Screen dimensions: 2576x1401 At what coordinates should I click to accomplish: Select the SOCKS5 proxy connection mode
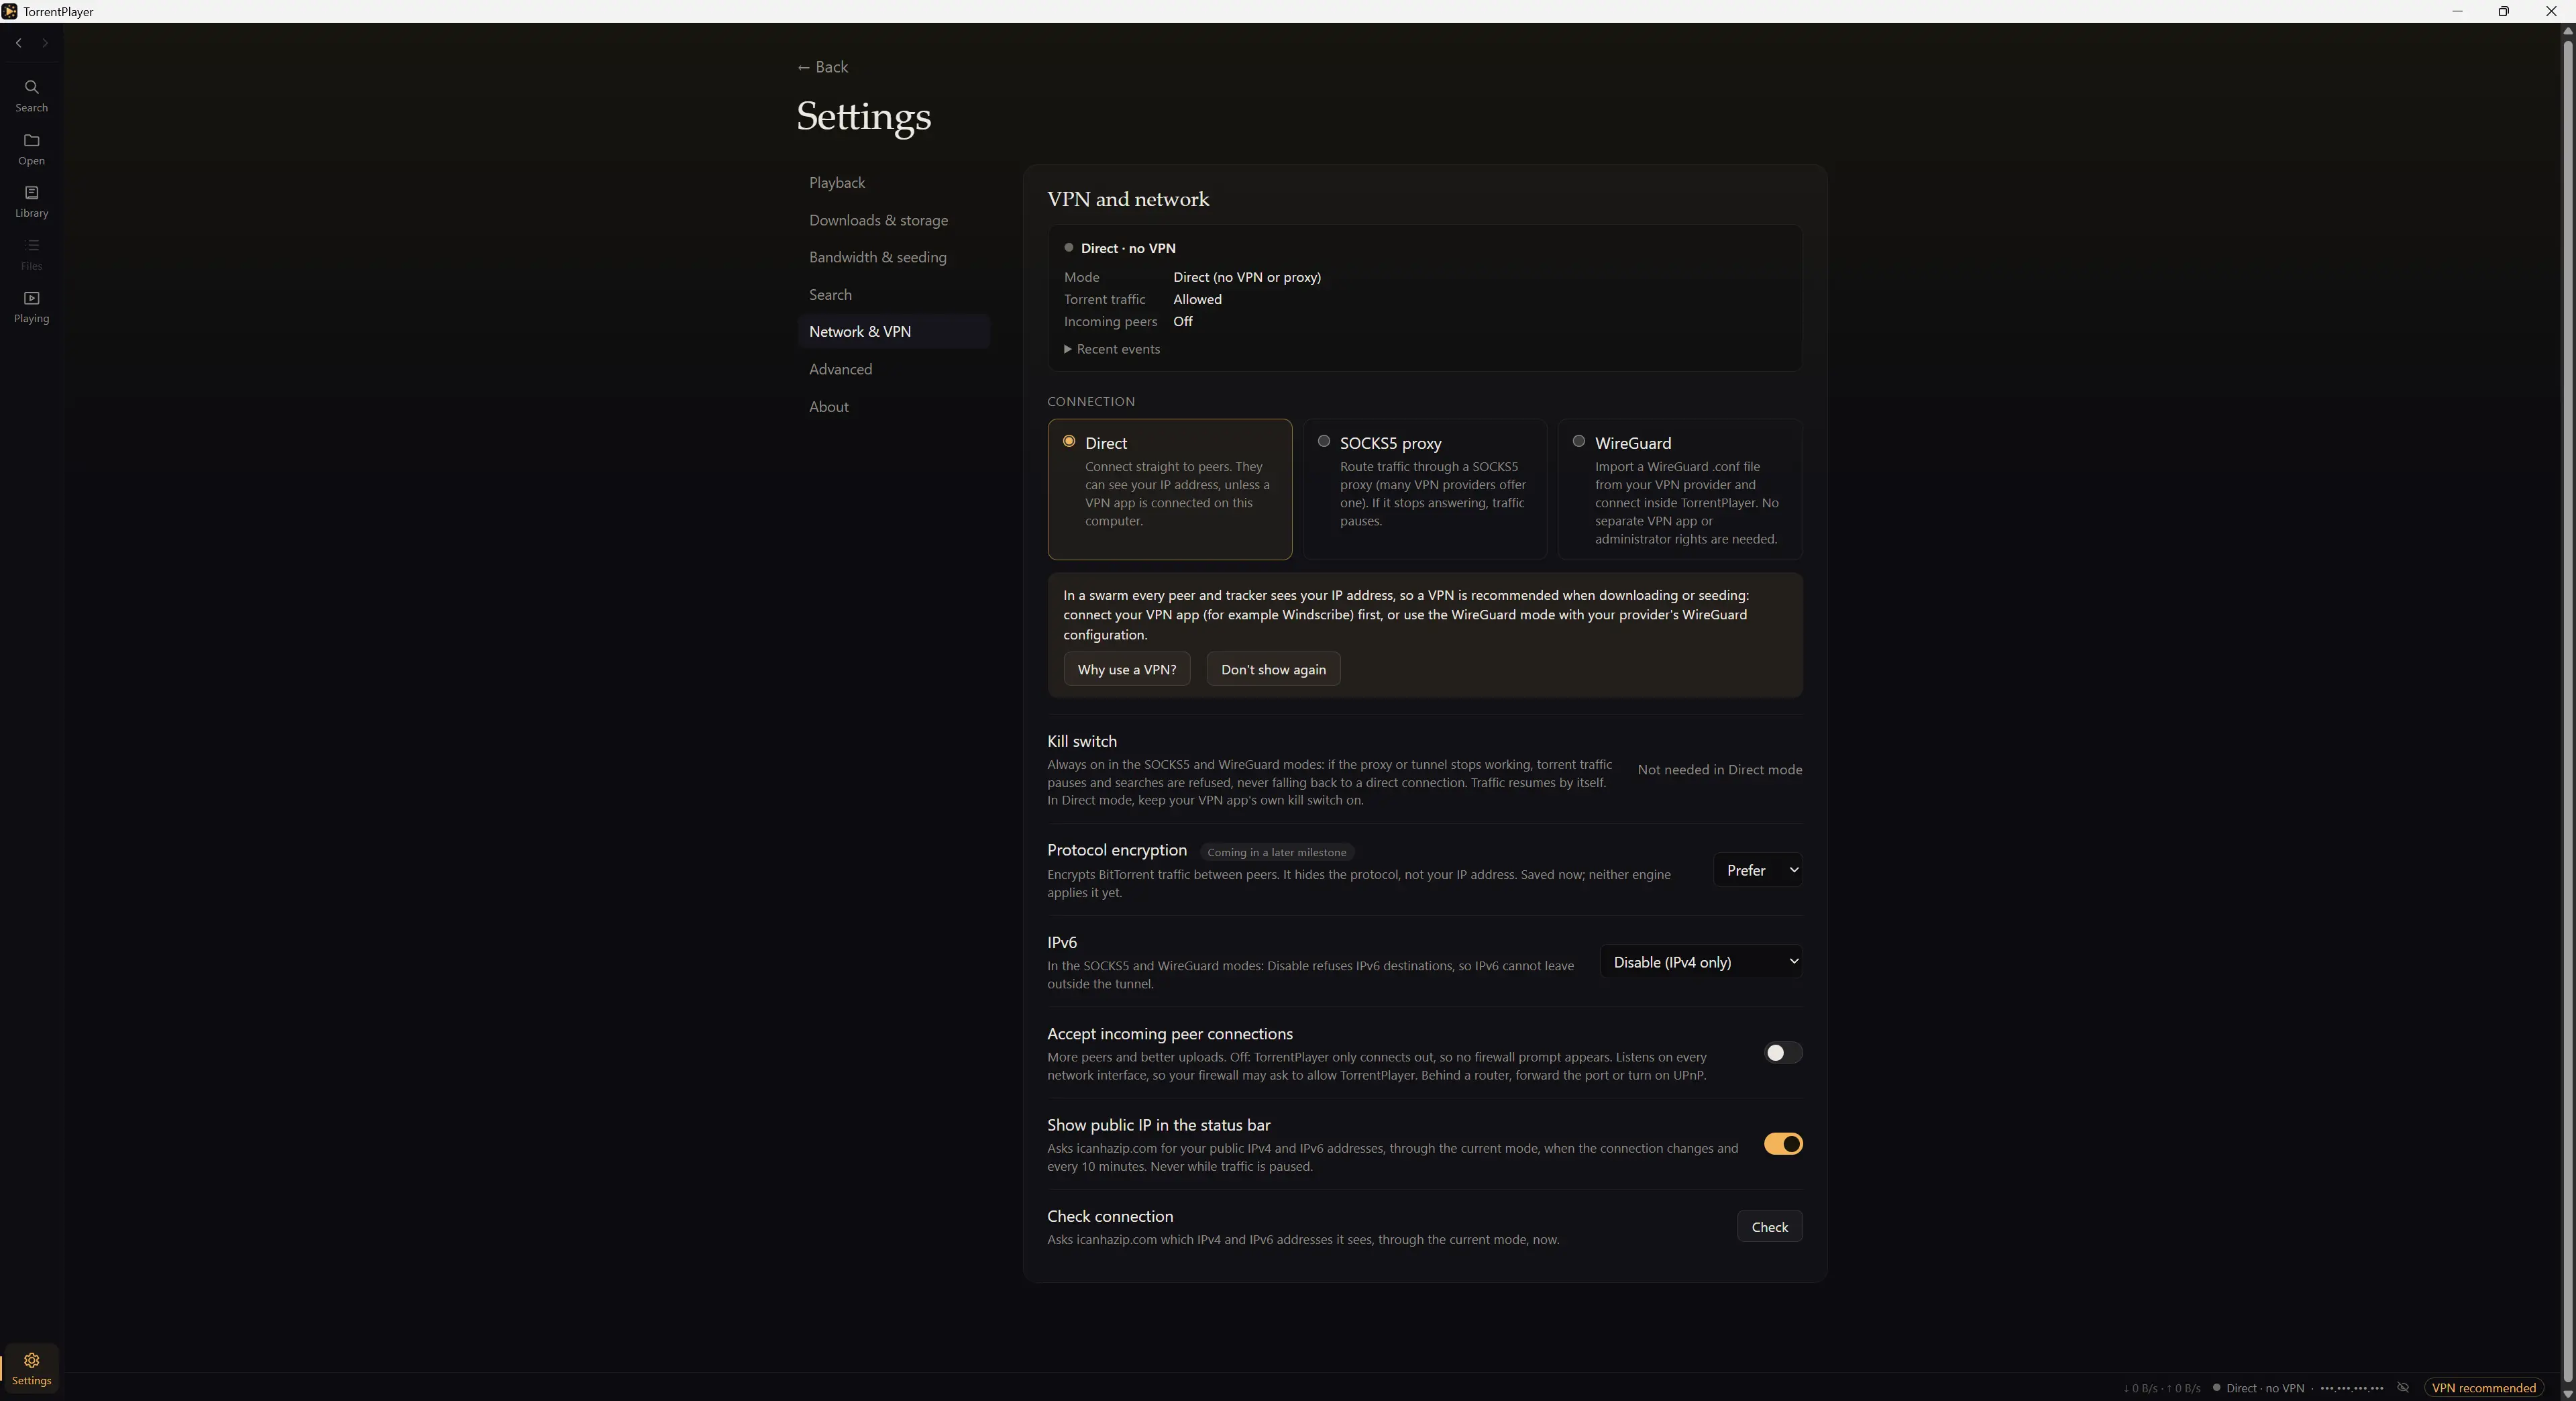click(x=1424, y=489)
